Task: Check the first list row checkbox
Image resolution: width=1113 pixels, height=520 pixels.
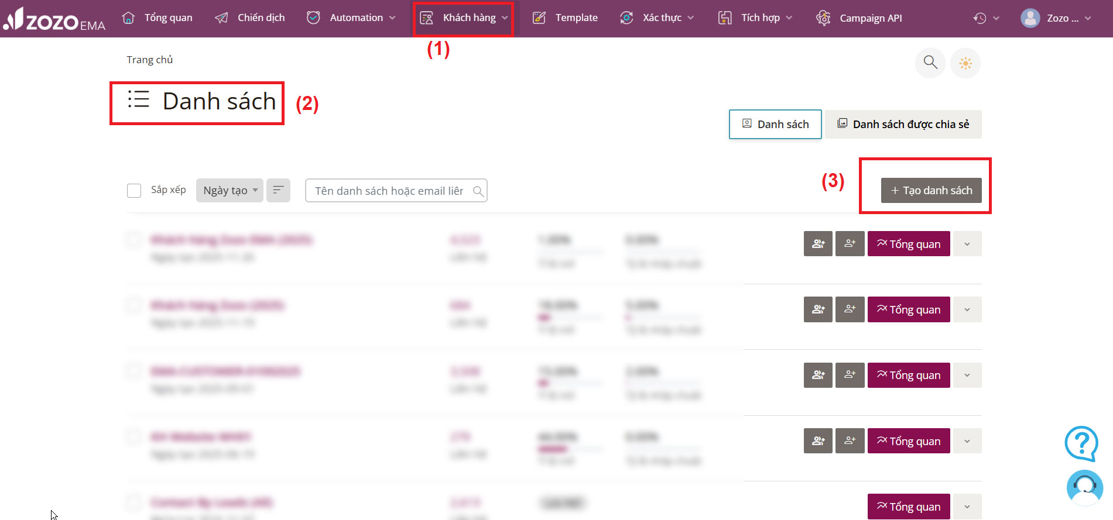Action: pos(134,240)
